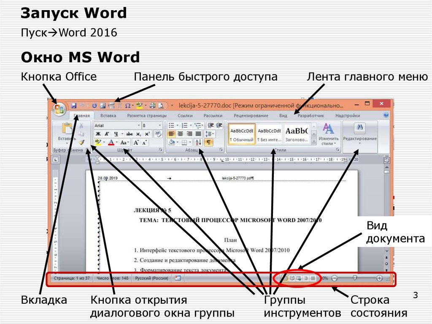Click the Copy icon in Буфер обмена
This screenshot has width=432, height=324.
(x=81, y=134)
